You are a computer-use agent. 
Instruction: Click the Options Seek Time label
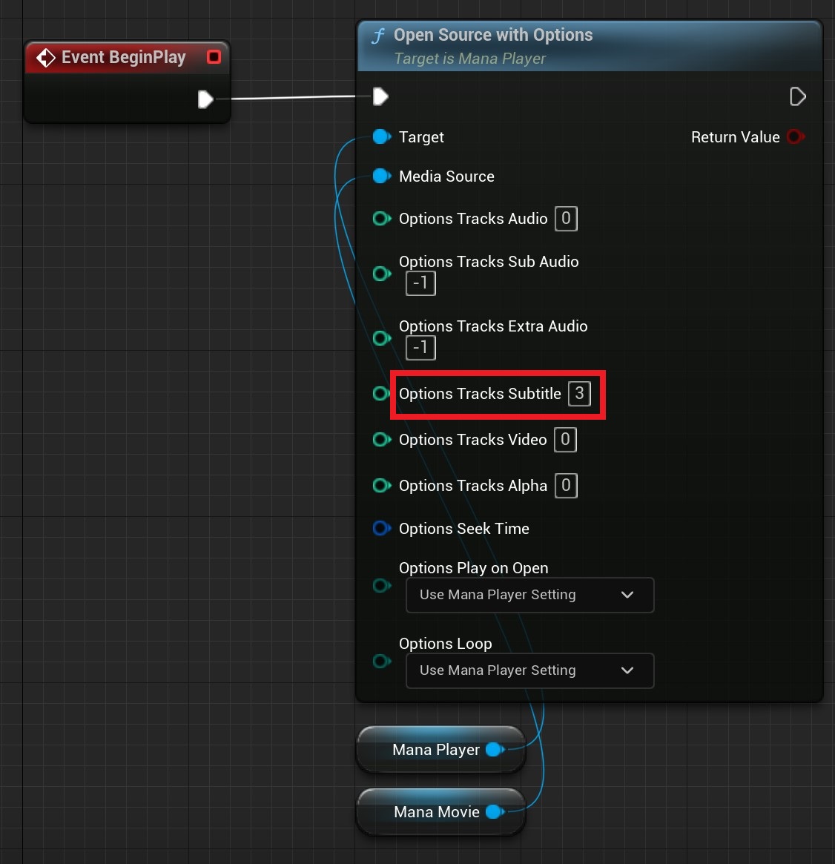(463, 529)
